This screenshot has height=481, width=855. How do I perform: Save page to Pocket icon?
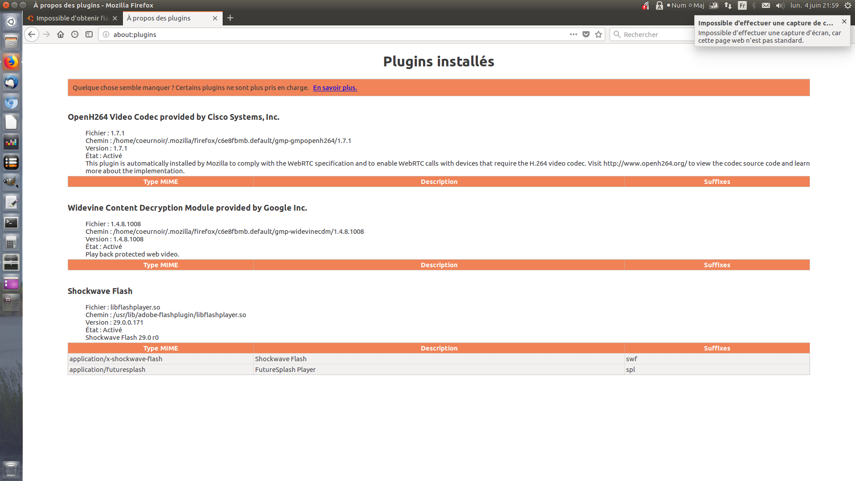coord(586,35)
